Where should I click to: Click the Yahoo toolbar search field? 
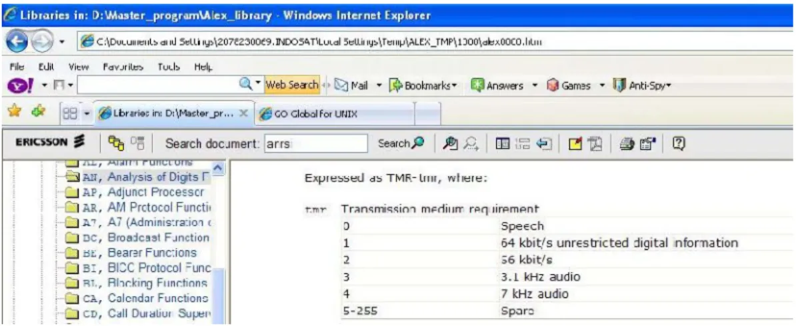[158, 85]
